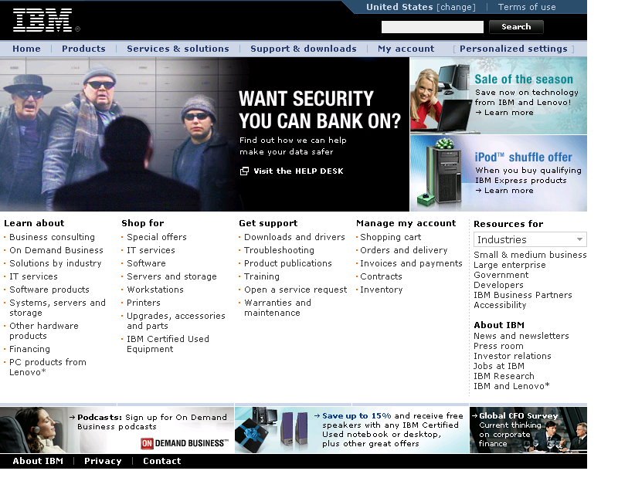This screenshot has height=481, width=618.
Task: Open IBM Business Partners
Action: pyautogui.click(x=523, y=295)
